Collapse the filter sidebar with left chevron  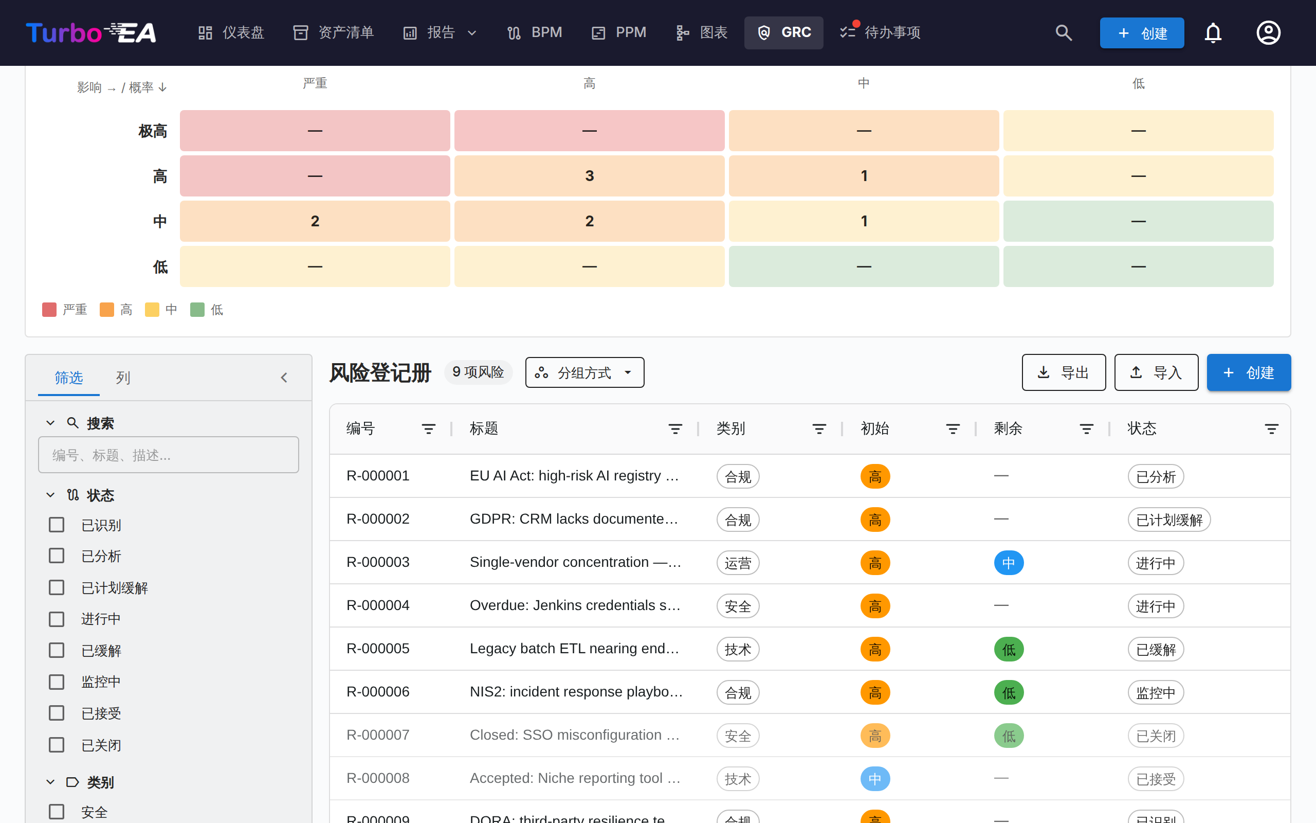pos(284,378)
